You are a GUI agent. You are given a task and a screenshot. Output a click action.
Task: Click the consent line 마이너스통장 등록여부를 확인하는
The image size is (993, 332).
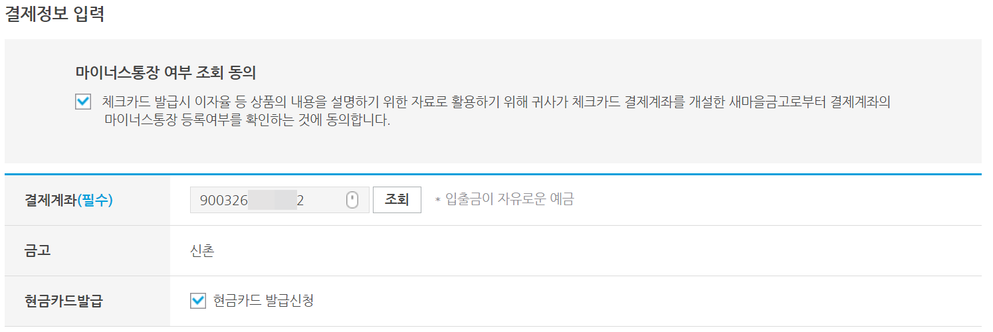[247, 122]
